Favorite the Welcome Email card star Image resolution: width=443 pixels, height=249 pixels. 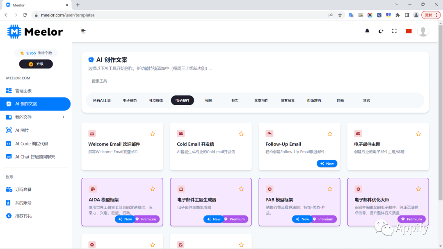pyautogui.click(x=153, y=134)
